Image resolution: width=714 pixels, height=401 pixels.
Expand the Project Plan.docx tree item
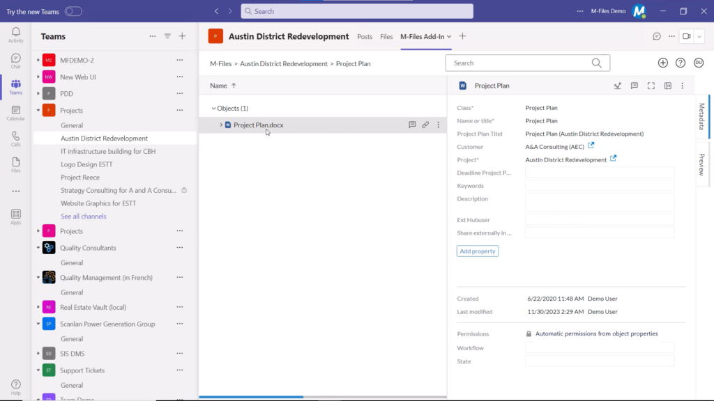(x=221, y=125)
